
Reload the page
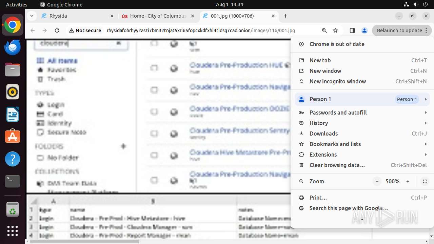(x=57, y=30)
